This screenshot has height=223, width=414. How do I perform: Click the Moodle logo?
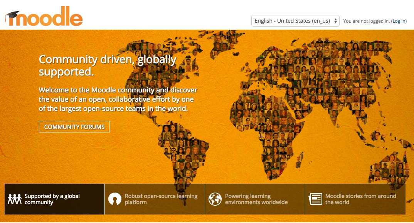pyautogui.click(x=44, y=17)
